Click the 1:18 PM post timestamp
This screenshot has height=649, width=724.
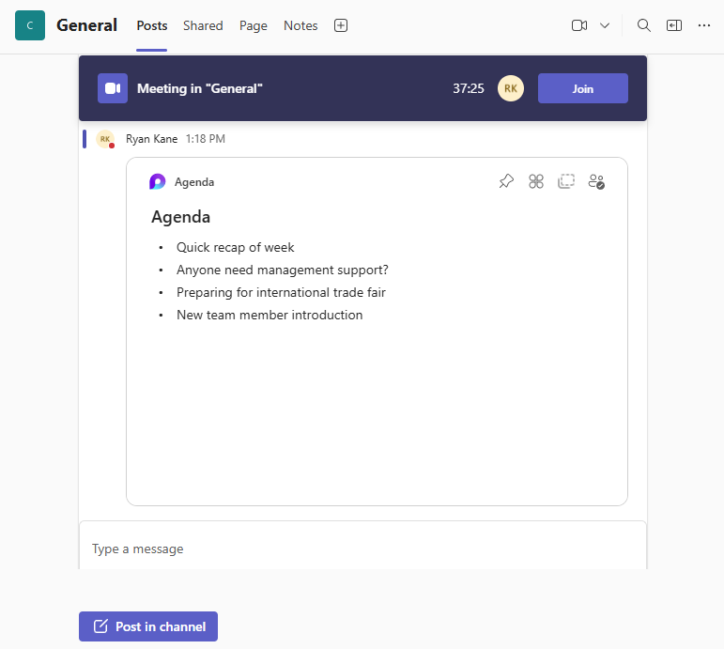[x=206, y=139]
